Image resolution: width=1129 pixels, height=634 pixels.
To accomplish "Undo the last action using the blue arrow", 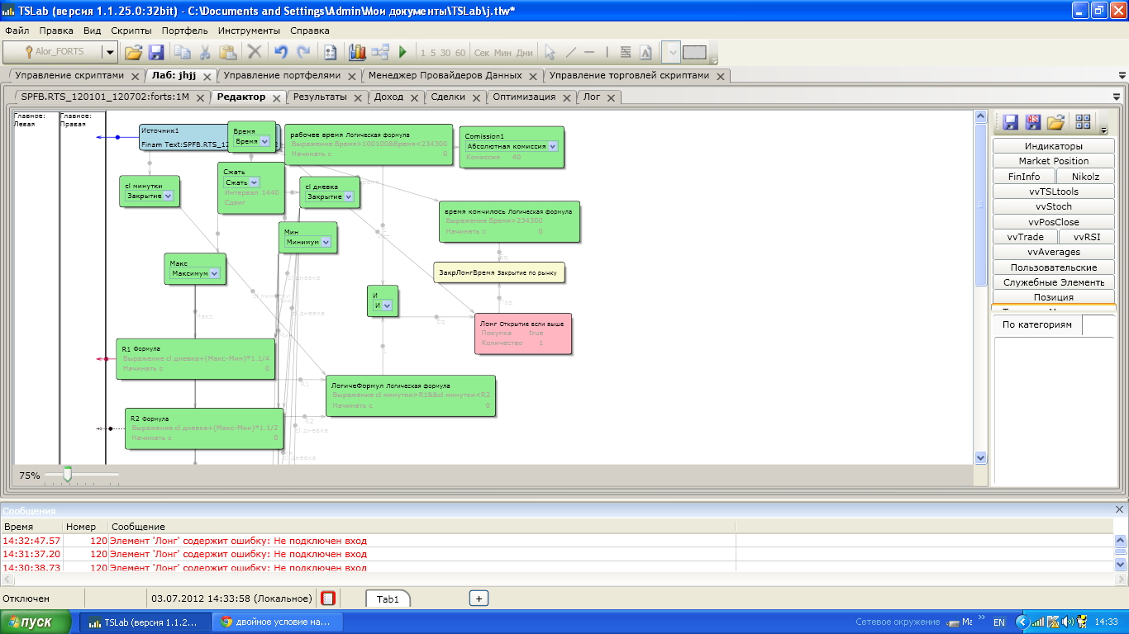I will click(281, 52).
